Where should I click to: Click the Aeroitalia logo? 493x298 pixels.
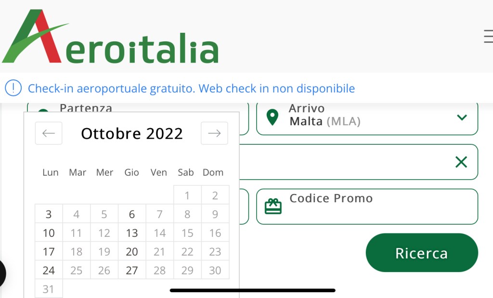pyautogui.click(x=111, y=38)
